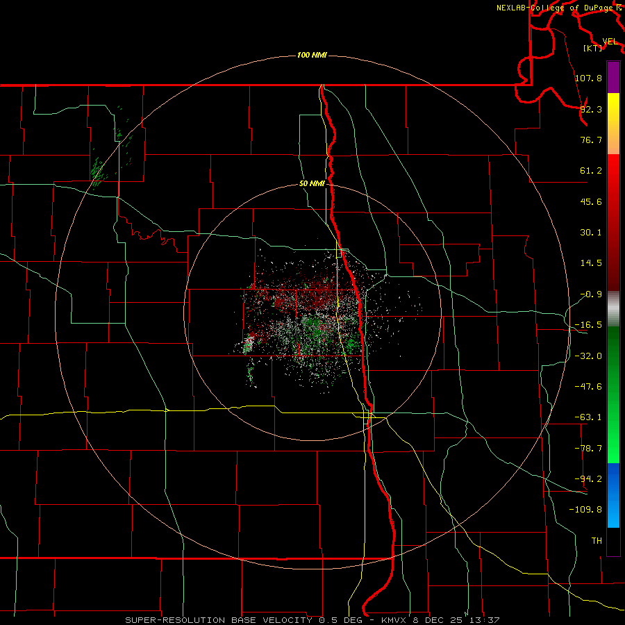
Task: Click the 107.8 velocity scale value
Action: tap(588, 78)
